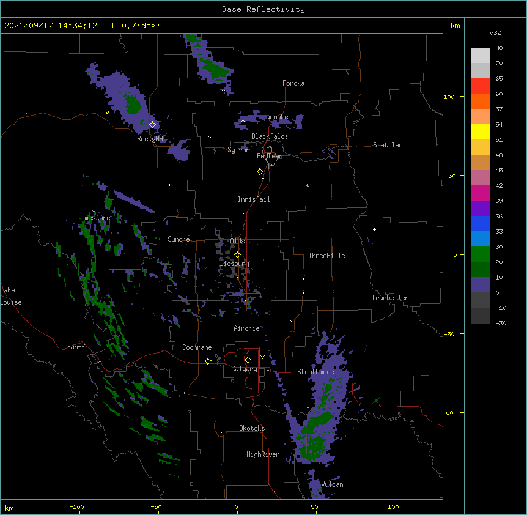
Task: Click the yellow marker below Cochrane label
Action: pyautogui.click(x=208, y=361)
